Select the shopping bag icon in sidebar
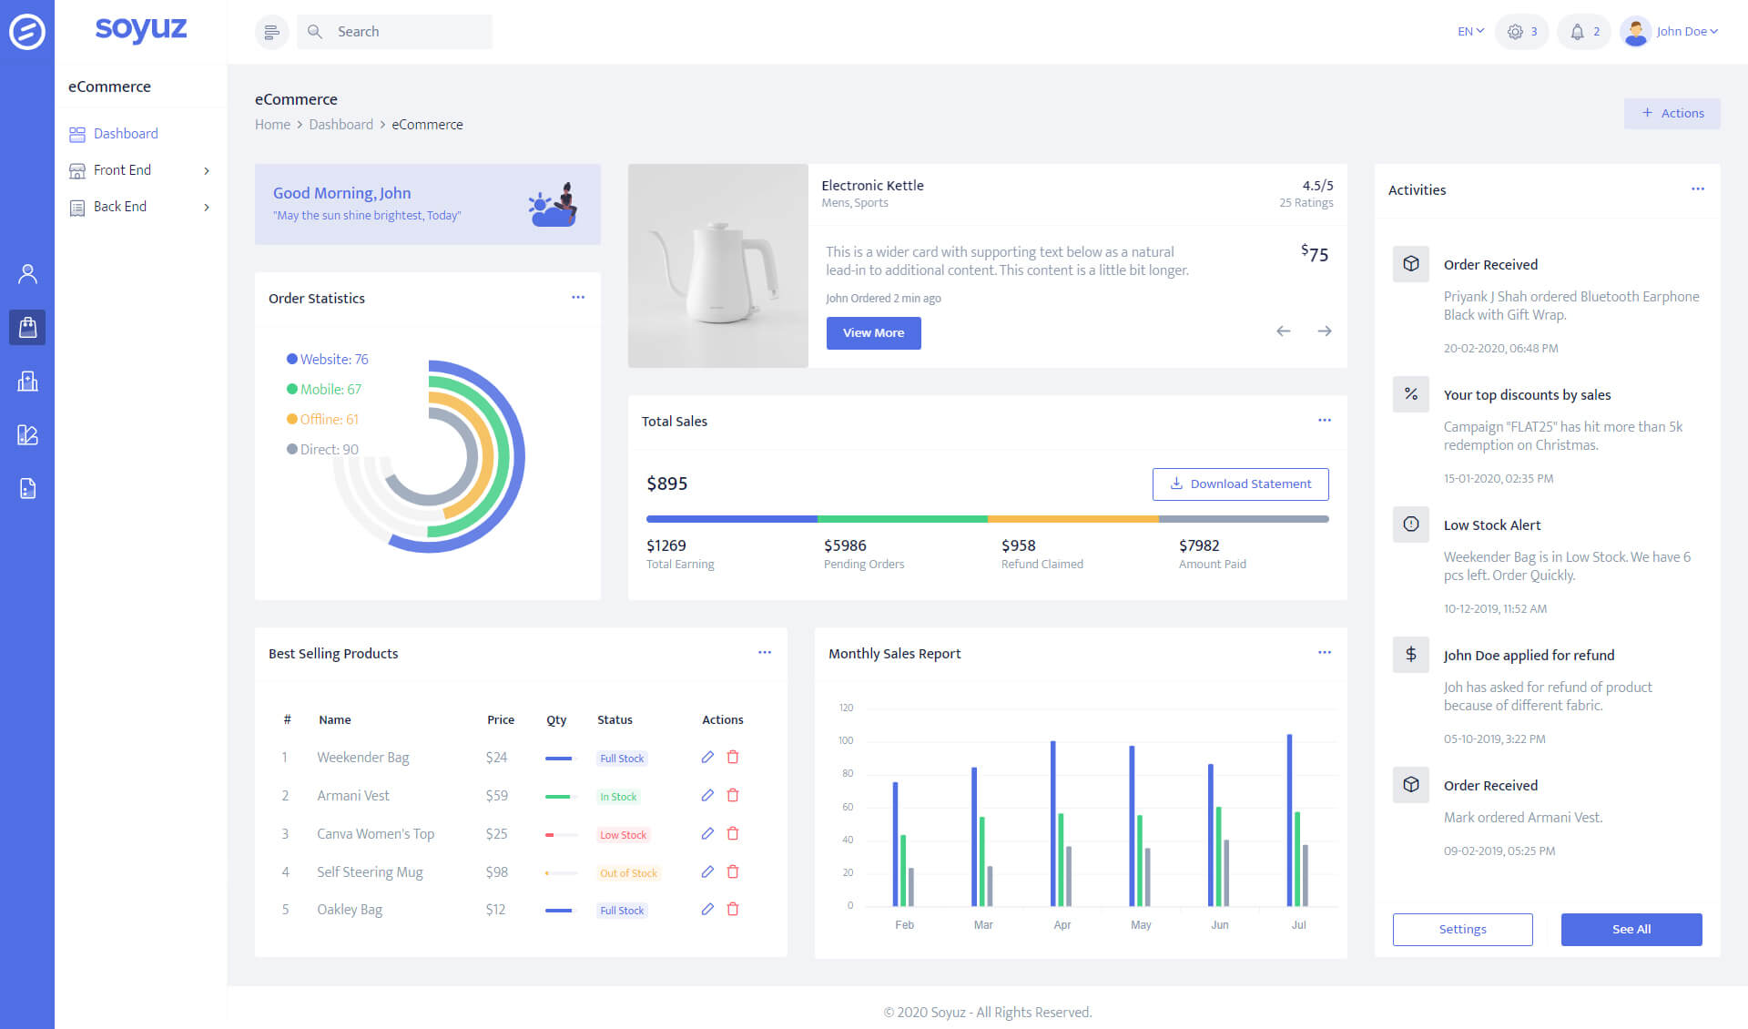 click(x=27, y=327)
